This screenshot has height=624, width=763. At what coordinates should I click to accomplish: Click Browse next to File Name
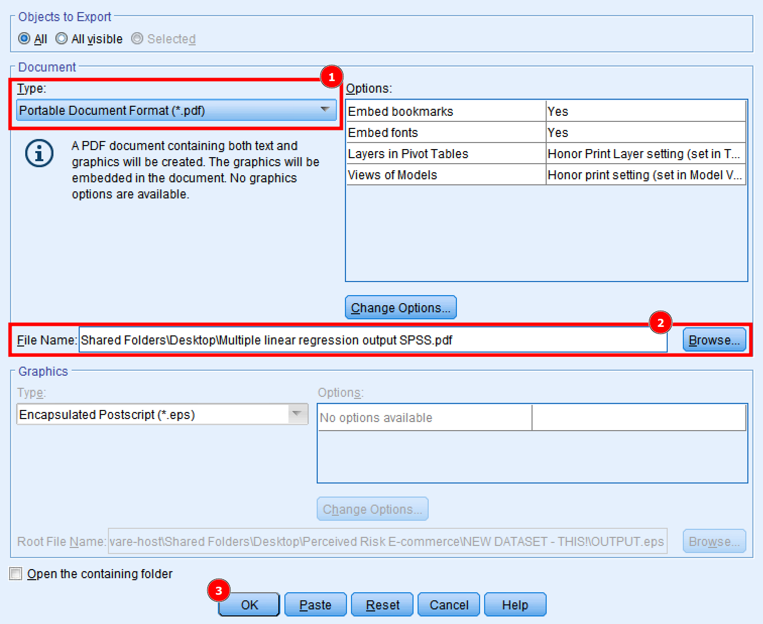pos(714,339)
